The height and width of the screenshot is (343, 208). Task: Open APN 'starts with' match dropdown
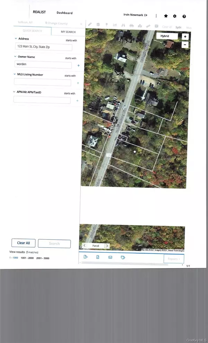69,93
